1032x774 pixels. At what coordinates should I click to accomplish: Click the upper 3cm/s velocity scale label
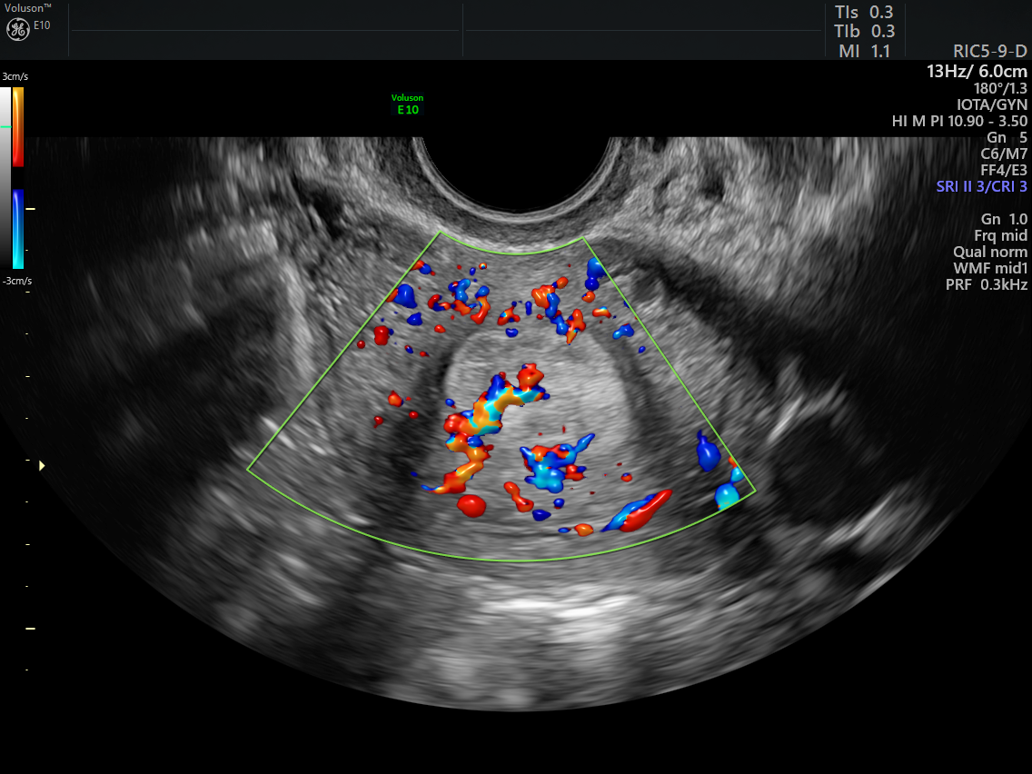click(14, 76)
